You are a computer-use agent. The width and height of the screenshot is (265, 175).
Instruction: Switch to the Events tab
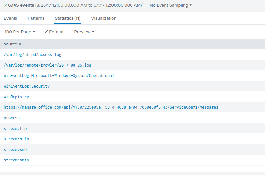tap(10, 18)
